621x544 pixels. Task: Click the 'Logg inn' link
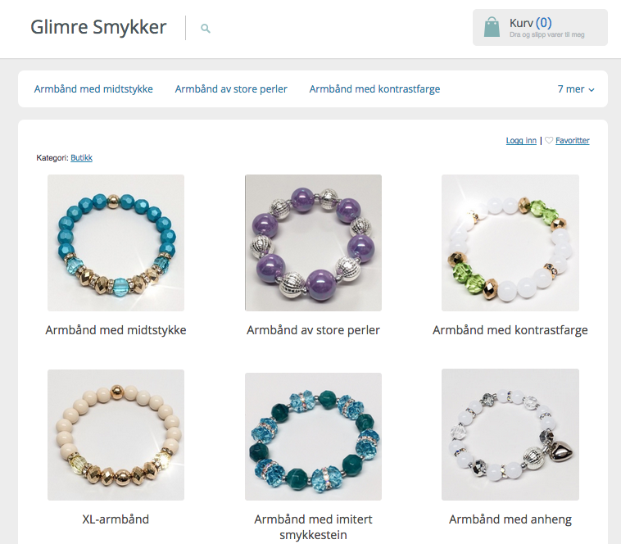point(521,140)
